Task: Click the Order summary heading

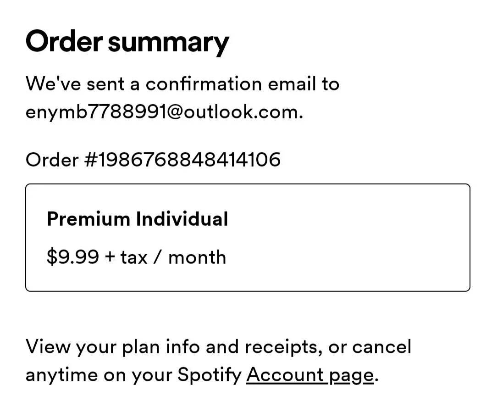Action: click(127, 43)
